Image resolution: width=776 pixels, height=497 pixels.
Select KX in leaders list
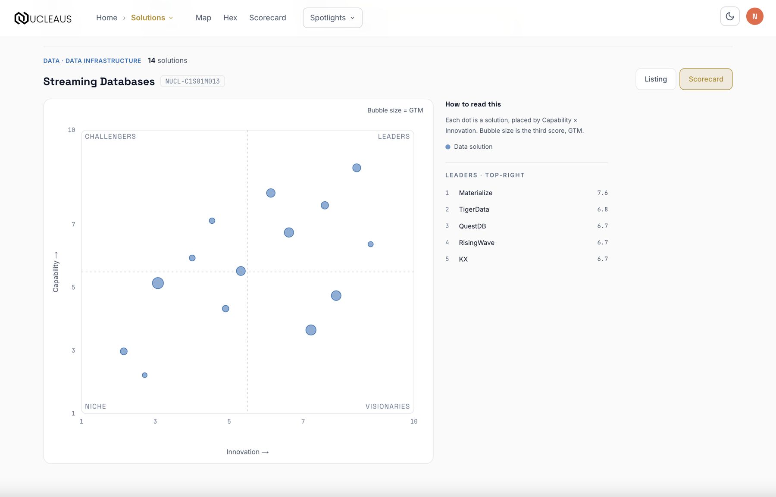526,259
